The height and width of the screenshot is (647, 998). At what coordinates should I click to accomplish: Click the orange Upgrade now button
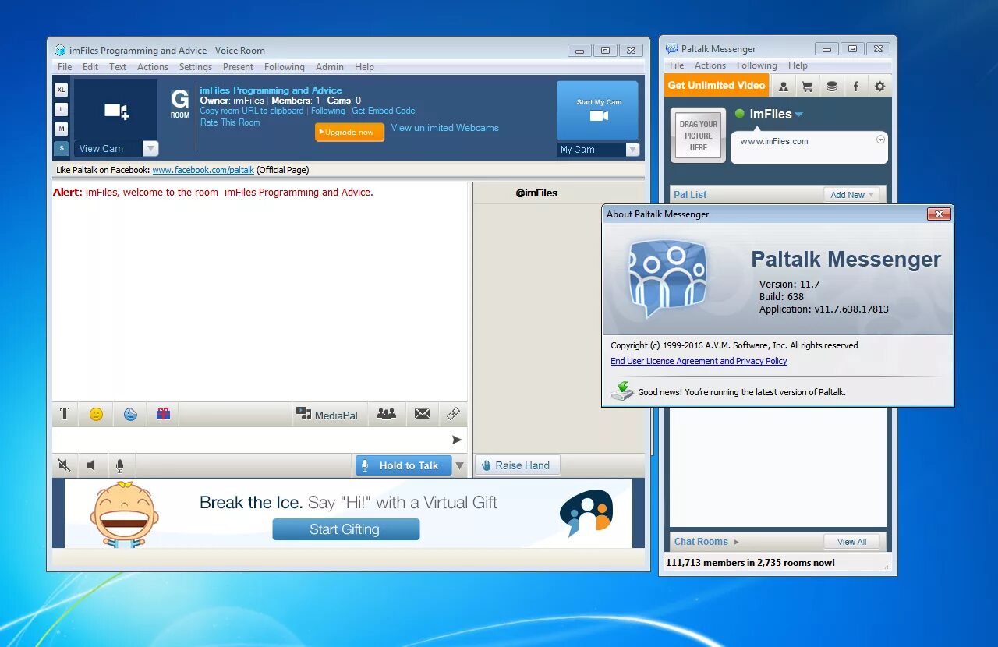click(x=349, y=132)
